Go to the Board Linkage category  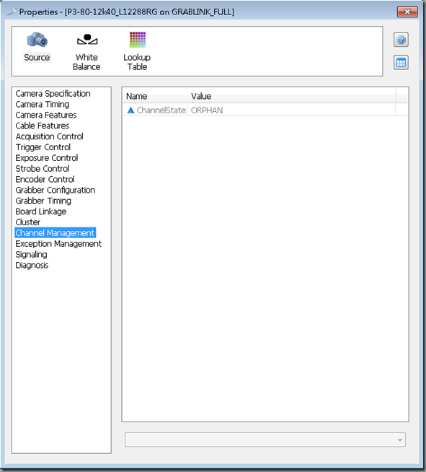(41, 211)
